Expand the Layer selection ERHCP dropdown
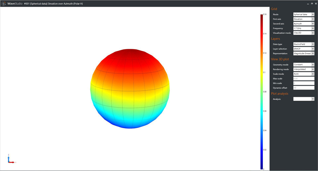The height and width of the screenshot is (171, 318). pyautogui.click(x=304, y=48)
